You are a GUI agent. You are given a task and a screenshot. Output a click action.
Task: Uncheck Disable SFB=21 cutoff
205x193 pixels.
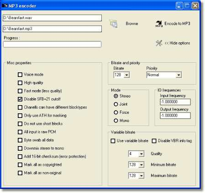point(20,99)
